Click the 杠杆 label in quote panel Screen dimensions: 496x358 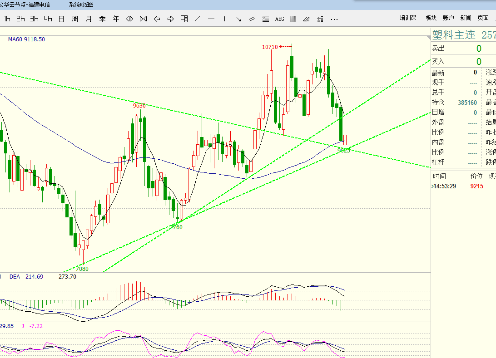(x=438, y=162)
